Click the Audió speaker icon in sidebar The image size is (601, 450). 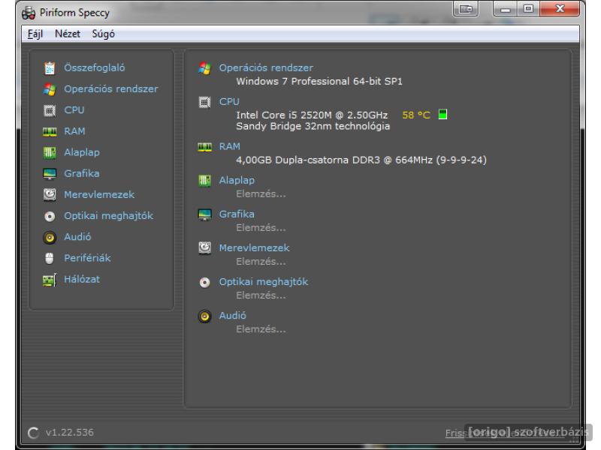click(x=50, y=237)
